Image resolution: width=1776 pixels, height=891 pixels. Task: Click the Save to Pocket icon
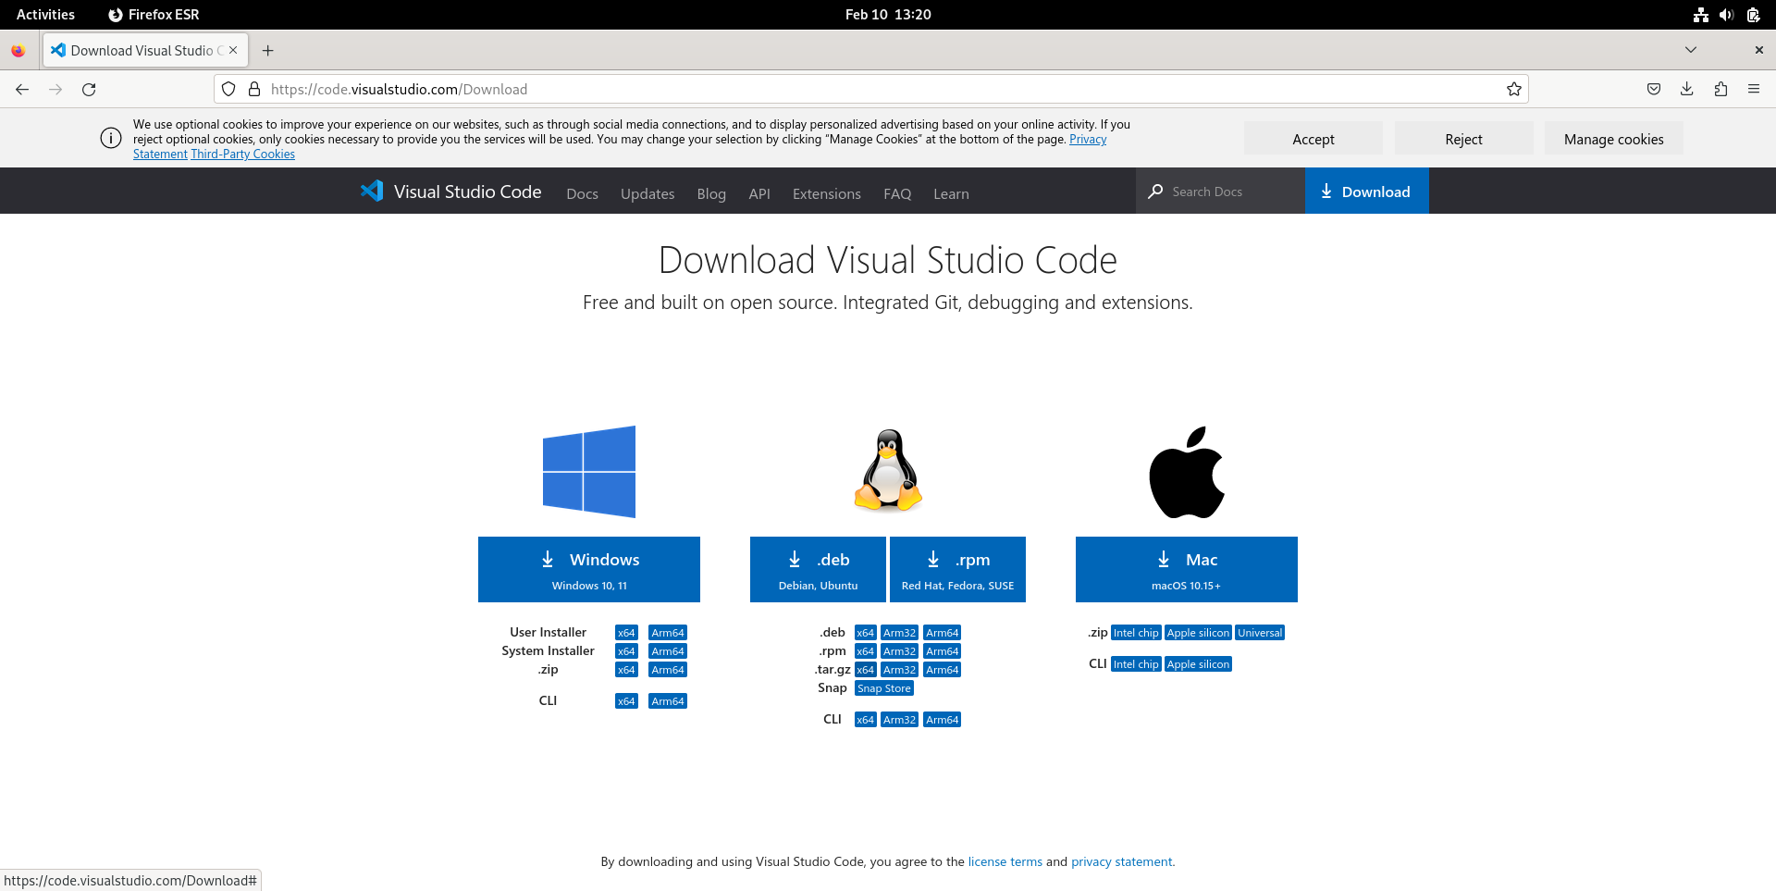1654,89
